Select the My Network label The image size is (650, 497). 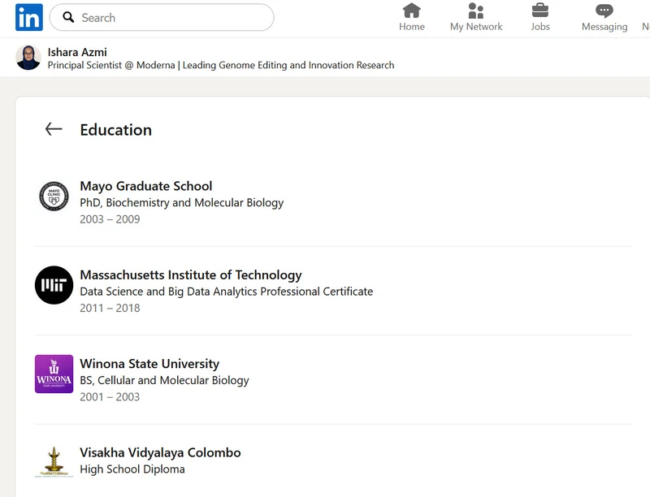tap(476, 27)
